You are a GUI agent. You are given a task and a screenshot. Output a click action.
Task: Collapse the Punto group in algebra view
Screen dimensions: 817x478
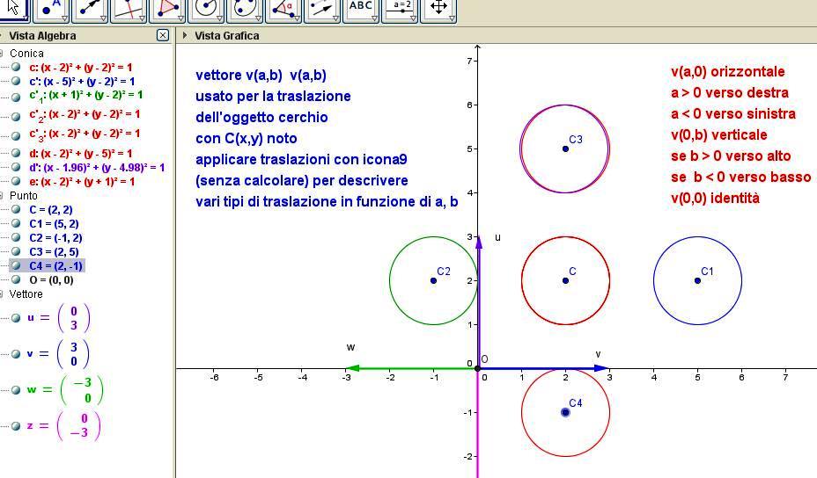[x=2, y=196]
